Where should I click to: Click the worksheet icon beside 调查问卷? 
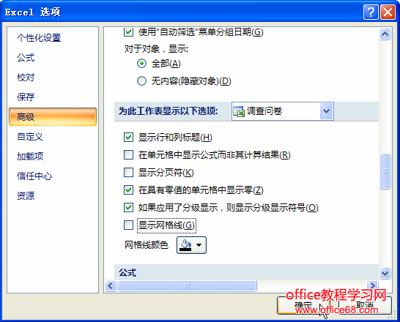tap(239, 111)
